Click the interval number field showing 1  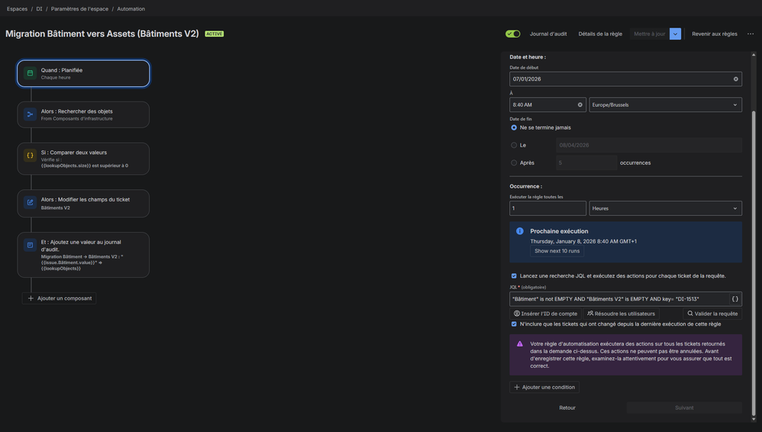(547, 208)
